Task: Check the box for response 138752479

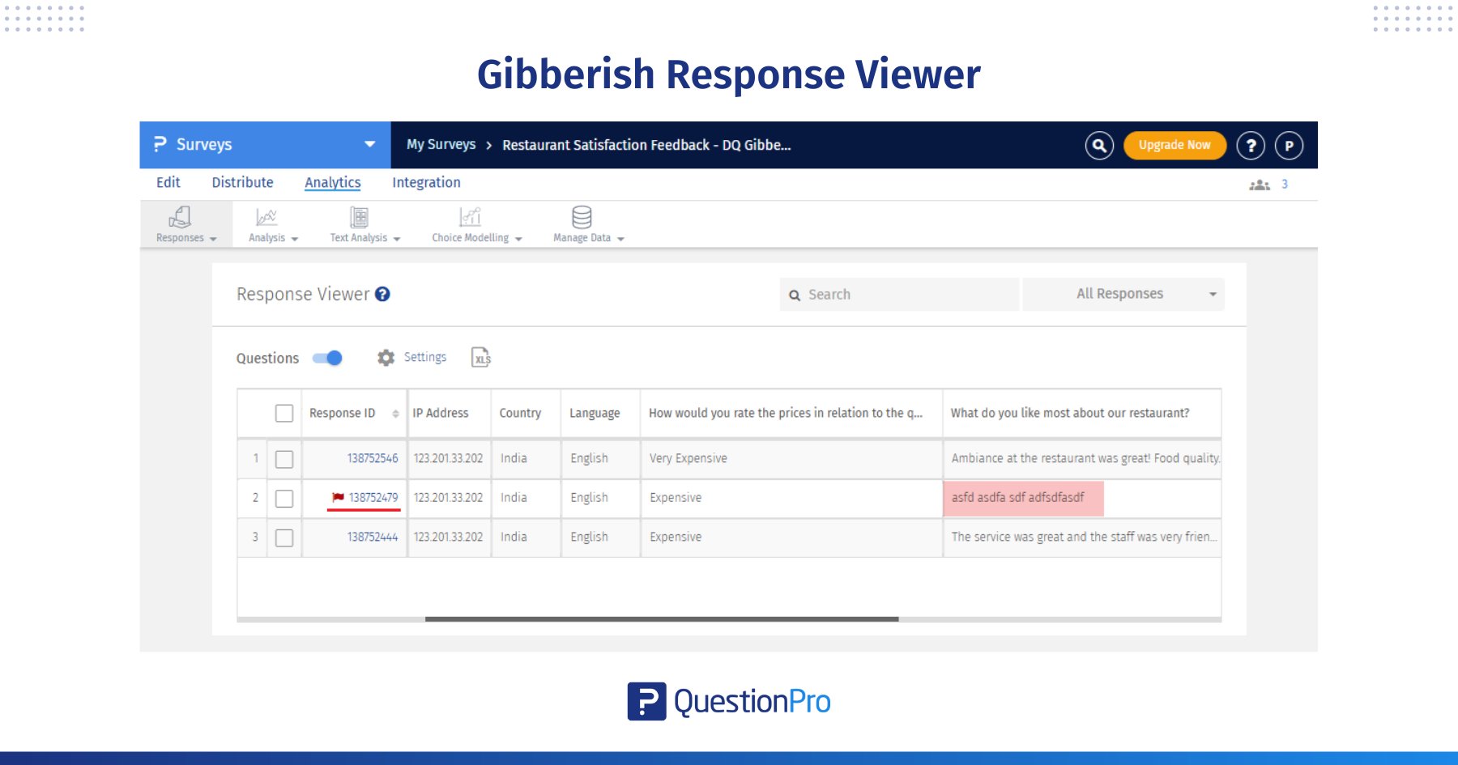Action: [x=284, y=499]
